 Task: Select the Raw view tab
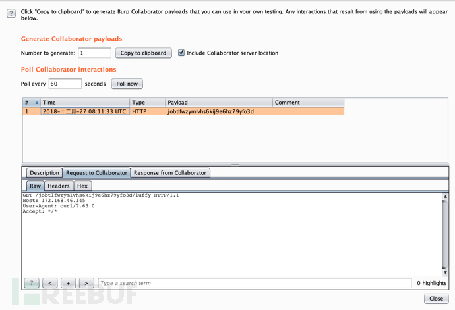click(36, 186)
